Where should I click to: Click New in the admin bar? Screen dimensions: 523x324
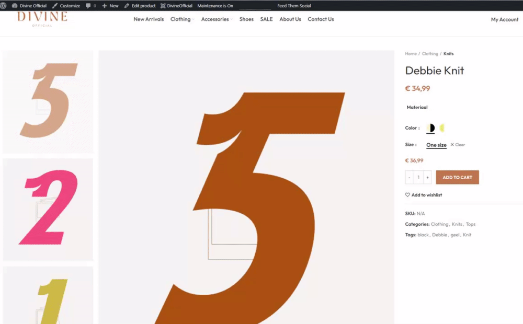pyautogui.click(x=110, y=6)
